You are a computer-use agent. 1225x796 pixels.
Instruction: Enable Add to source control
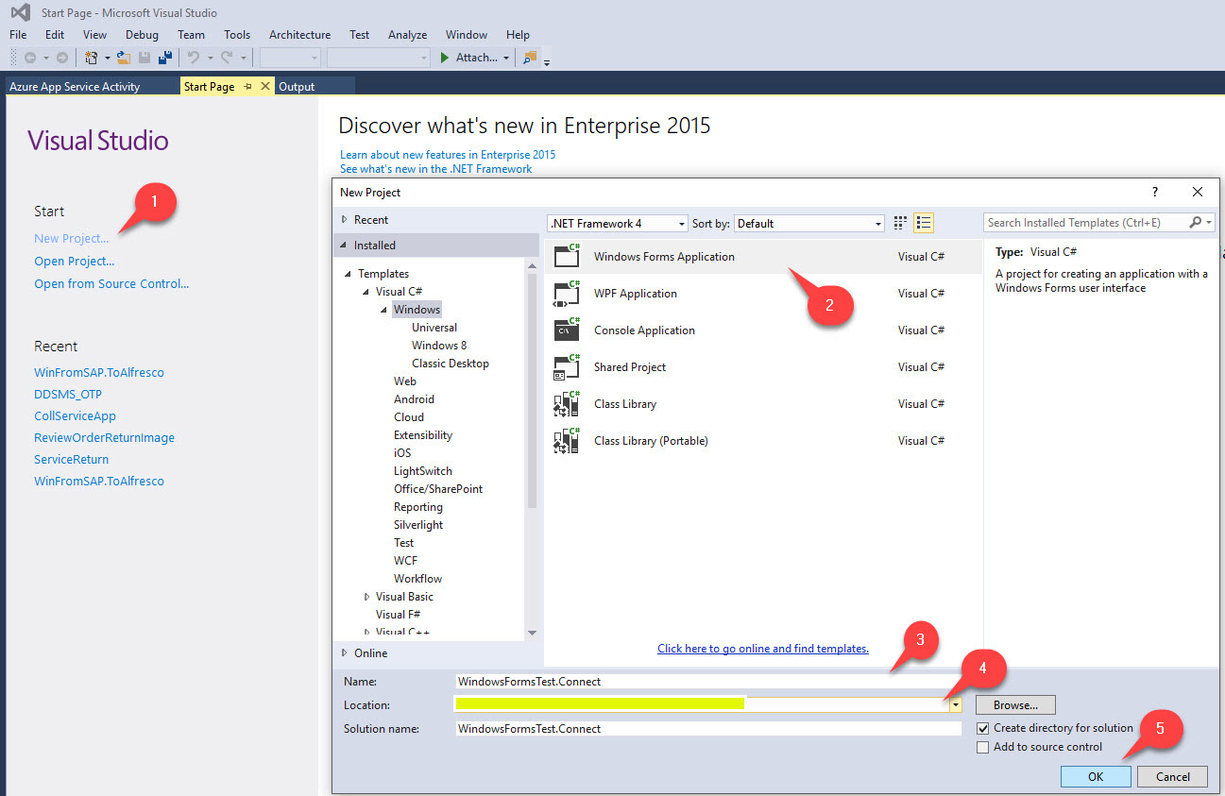tap(983, 747)
